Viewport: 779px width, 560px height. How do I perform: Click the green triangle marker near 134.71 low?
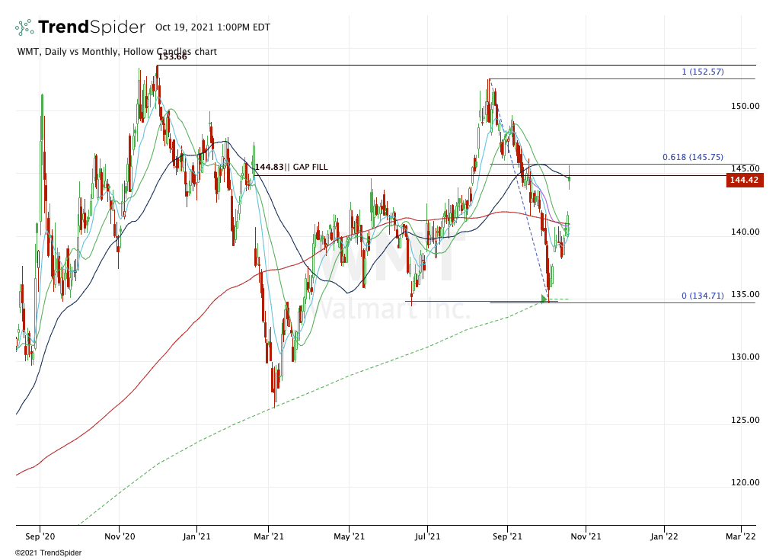click(x=545, y=299)
